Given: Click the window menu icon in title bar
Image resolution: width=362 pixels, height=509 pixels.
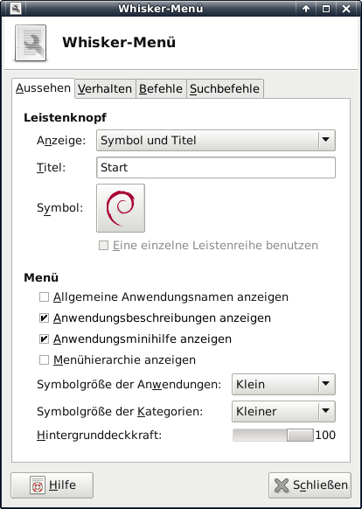Looking at the screenshot, I should 15,9.
